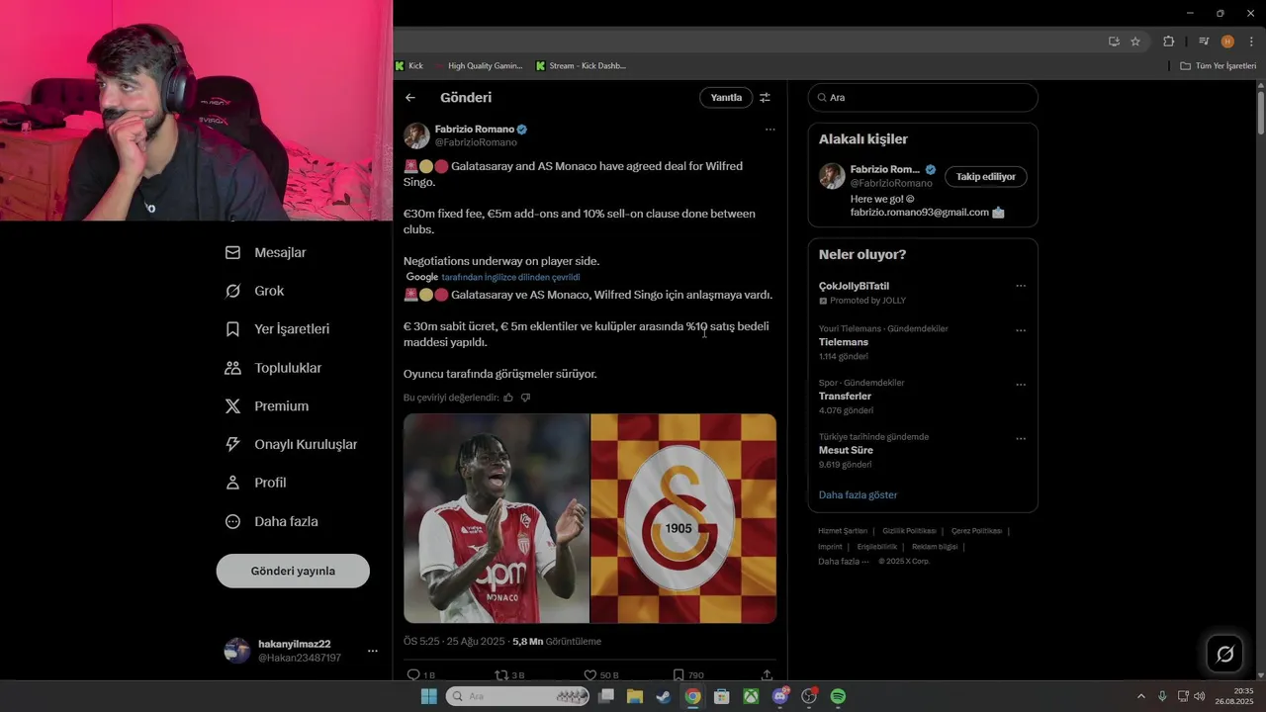
Task: Open Hizmet Şartları footer link
Action: (843, 531)
